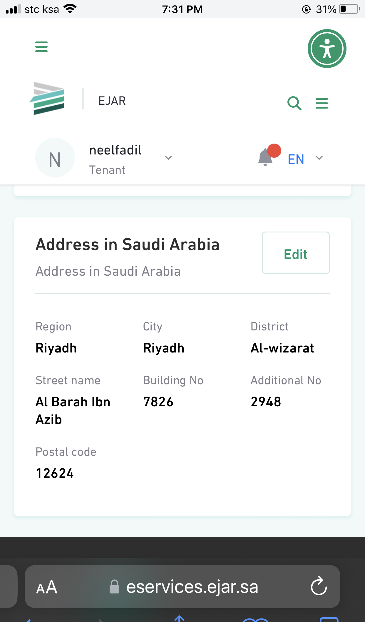
Task: Open the EN language selector
Action: click(296, 159)
